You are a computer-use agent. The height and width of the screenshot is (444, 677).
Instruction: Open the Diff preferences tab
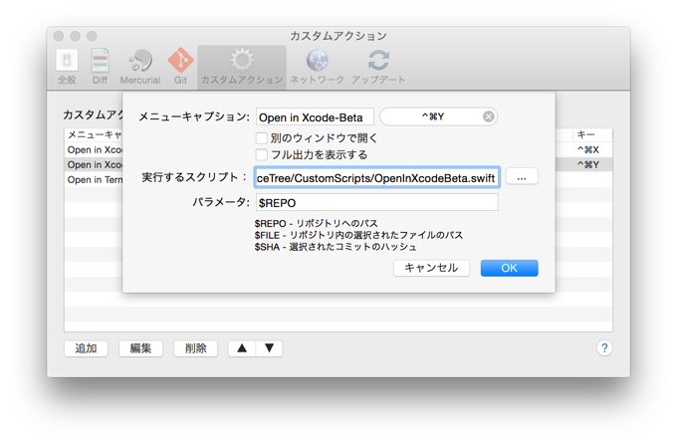coord(100,67)
